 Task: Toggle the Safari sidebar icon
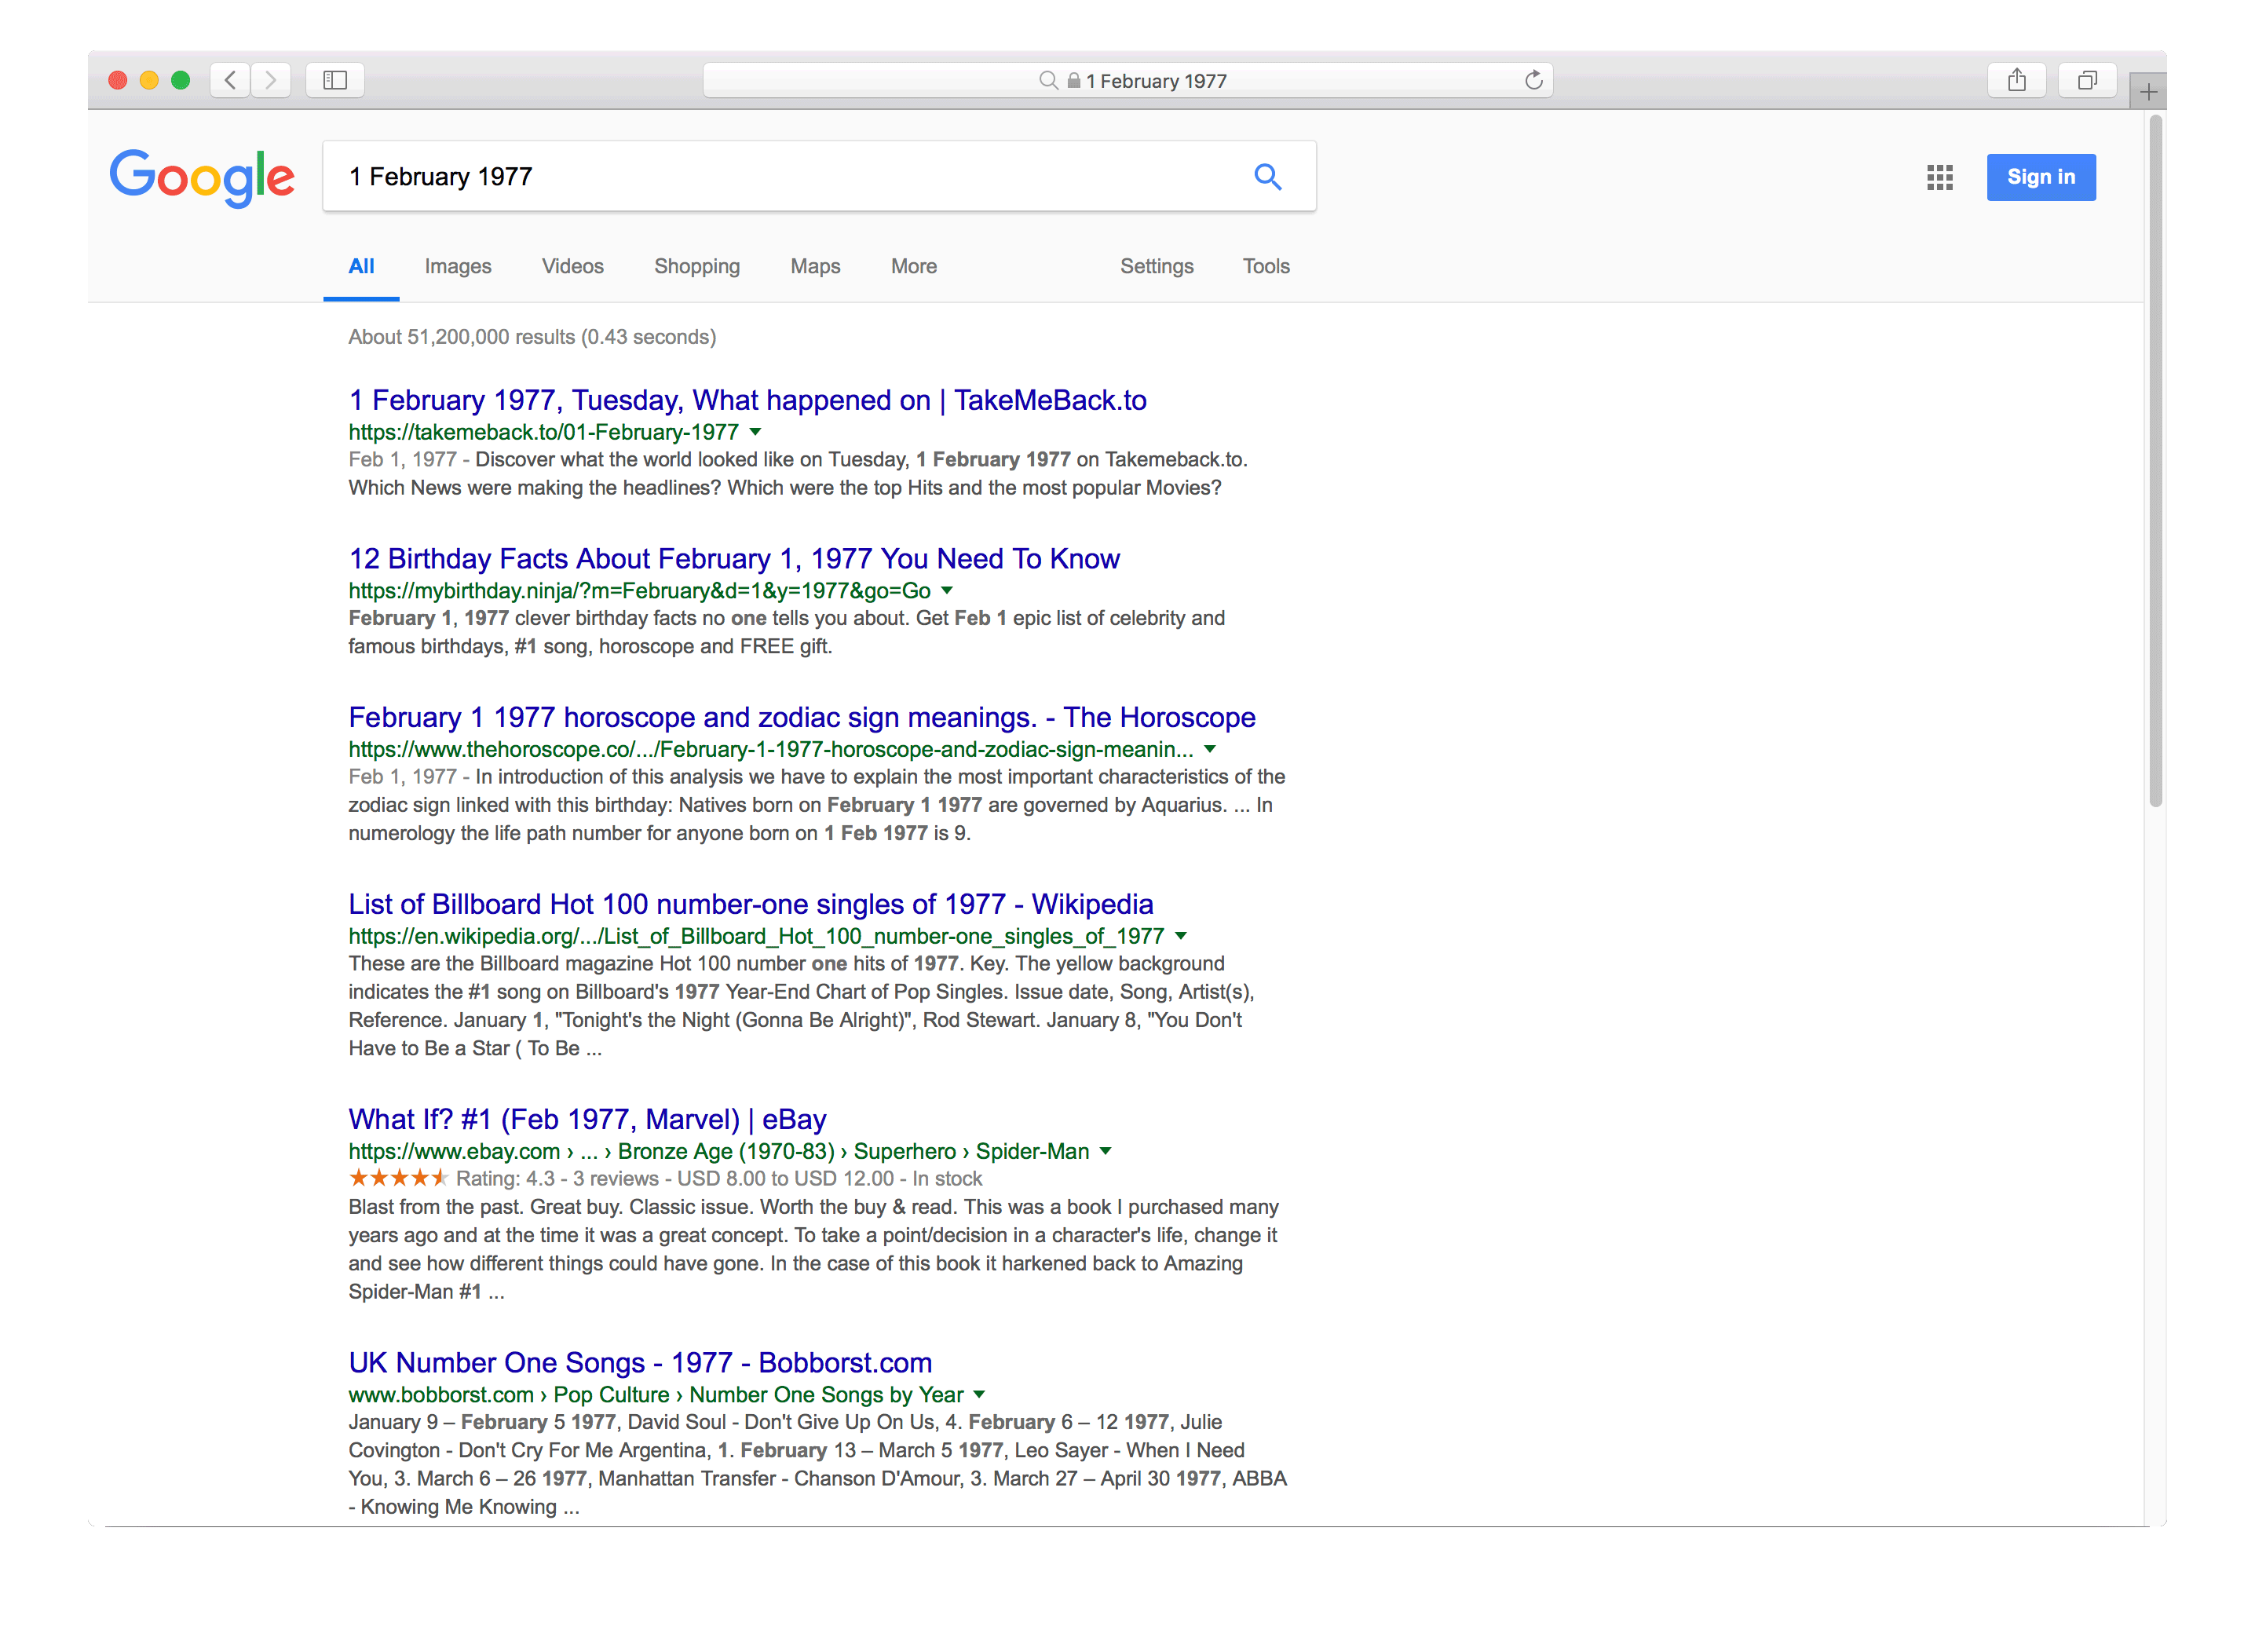tap(335, 80)
